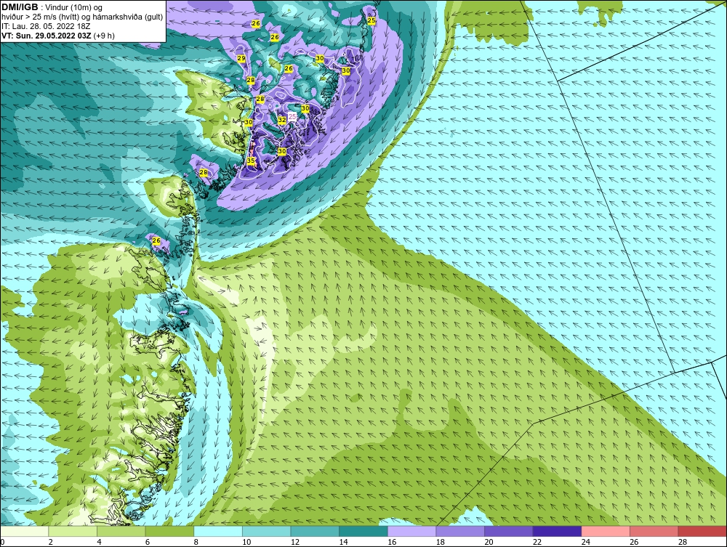Click the white-boxed 25 gust contour label
Screen dimensions: 727x547
click(x=292, y=117)
